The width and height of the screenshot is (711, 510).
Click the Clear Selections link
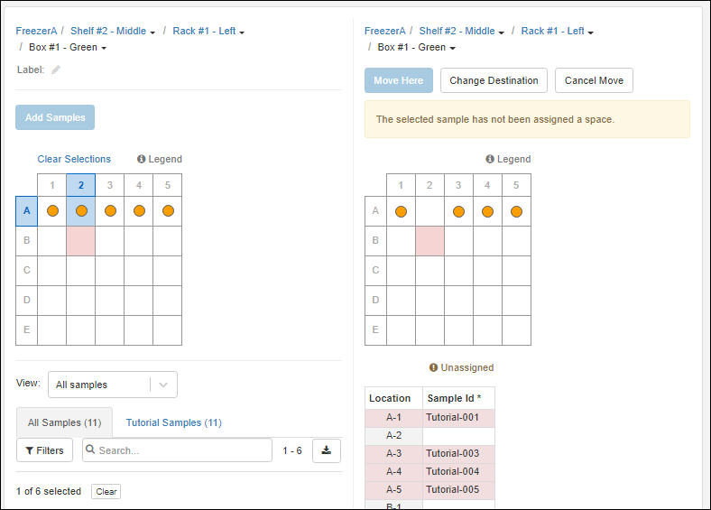[74, 159]
